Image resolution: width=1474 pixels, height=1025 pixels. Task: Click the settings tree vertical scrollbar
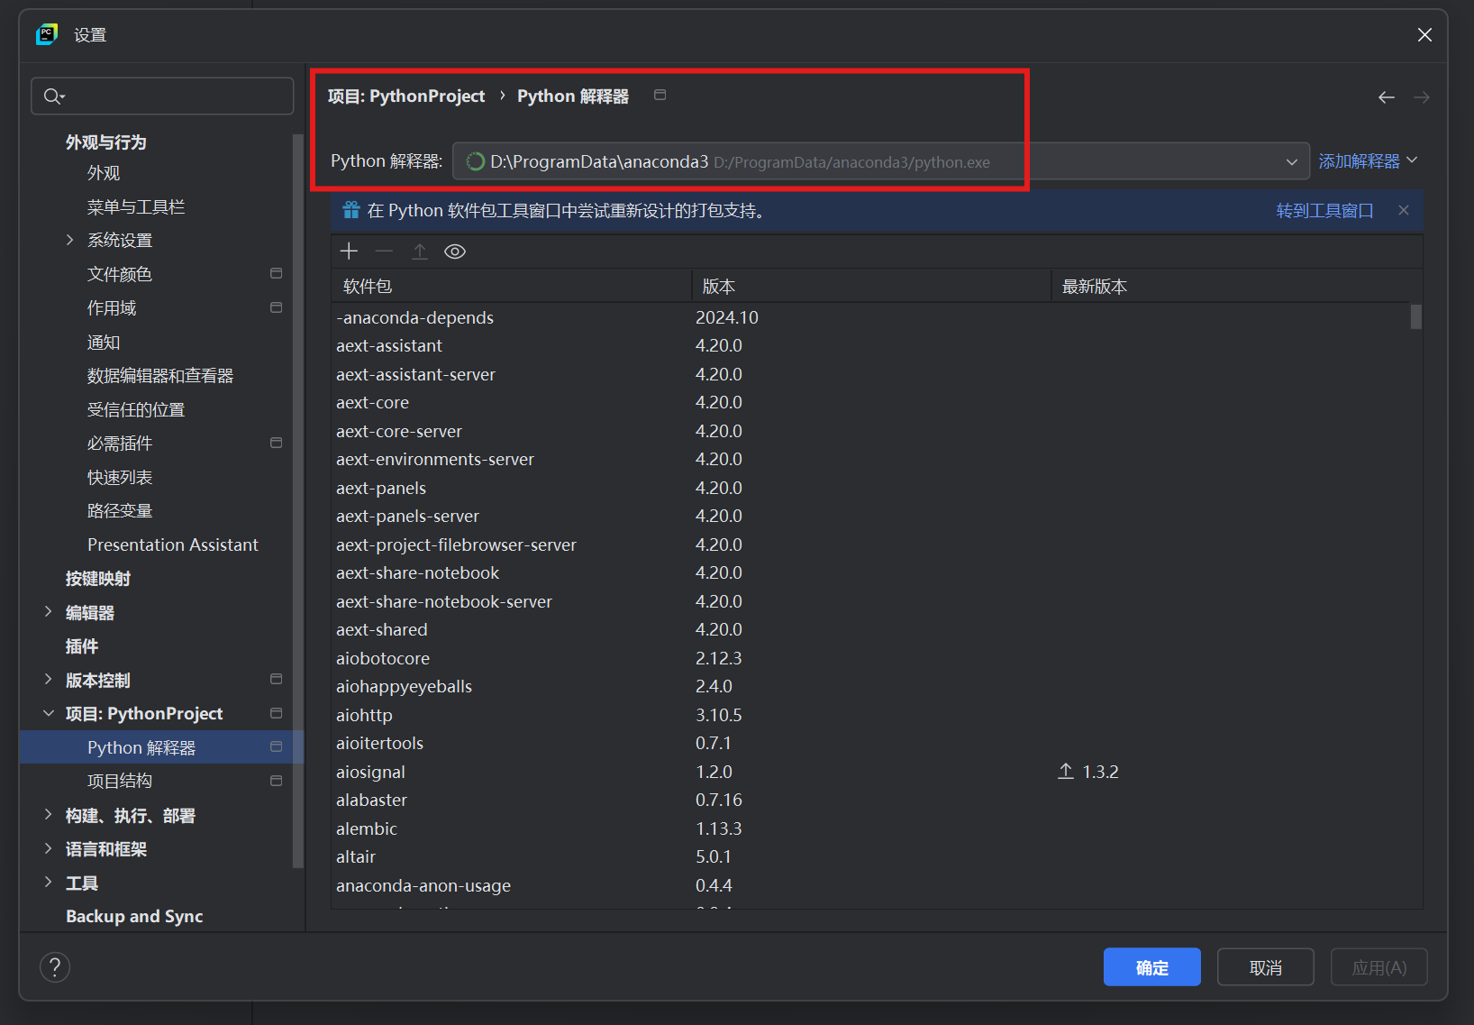click(297, 500)
